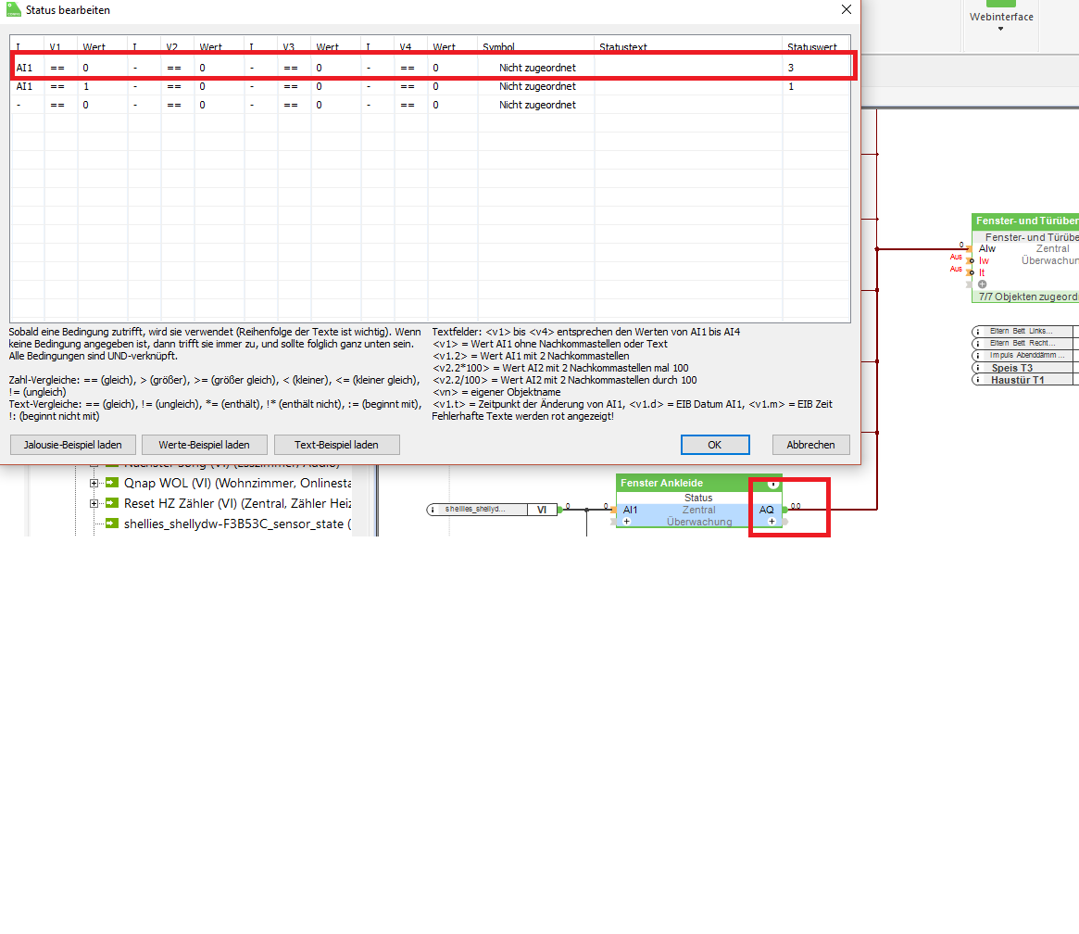Open the Webinterface dropdown arrow
The width and height of the screenshot is (1079, 934).
(x=1000, y=29)
